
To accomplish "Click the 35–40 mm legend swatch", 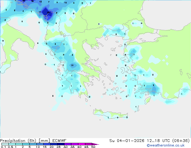I will (x=75, y=144).
